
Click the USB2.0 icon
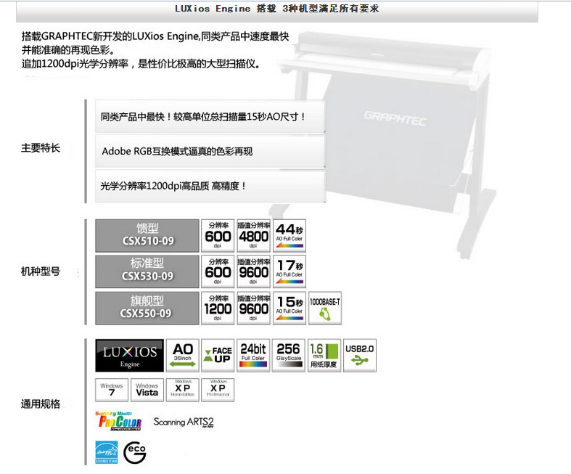click(x=359, y=356)
